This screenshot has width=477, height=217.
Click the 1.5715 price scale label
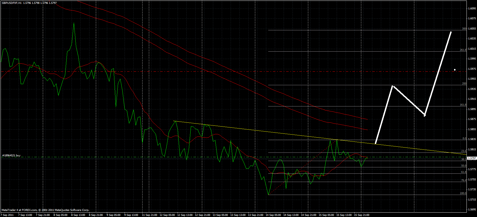click(472, 200)
